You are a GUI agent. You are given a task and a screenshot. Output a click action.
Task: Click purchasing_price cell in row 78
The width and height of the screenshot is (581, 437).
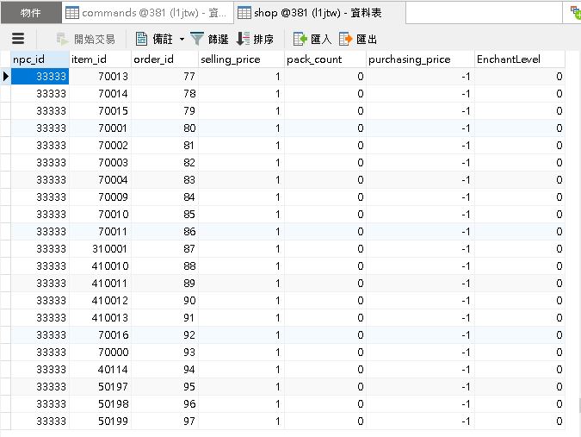click(x=420, y=93)
